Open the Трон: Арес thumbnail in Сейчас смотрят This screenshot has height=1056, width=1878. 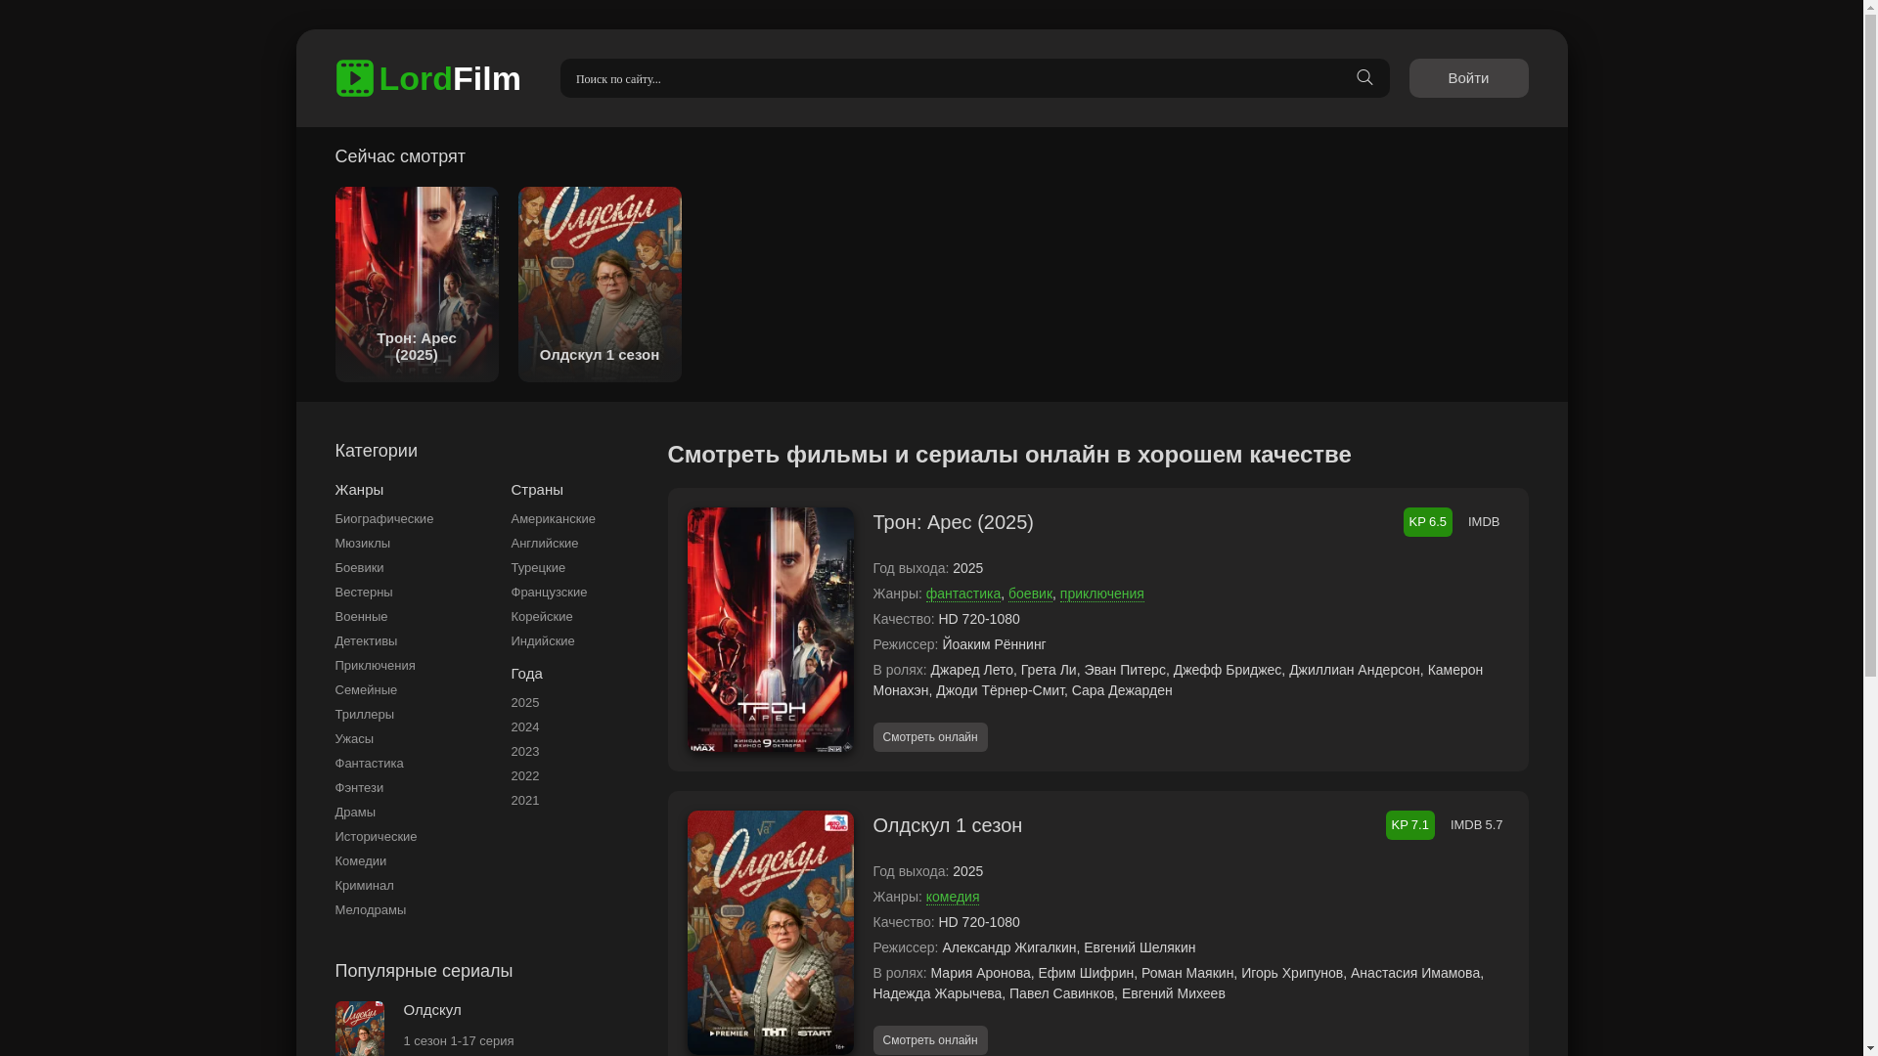[x=417, y=284]
